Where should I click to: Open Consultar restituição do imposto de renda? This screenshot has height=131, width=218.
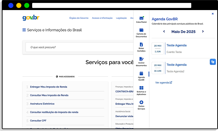tap(54, 112)
